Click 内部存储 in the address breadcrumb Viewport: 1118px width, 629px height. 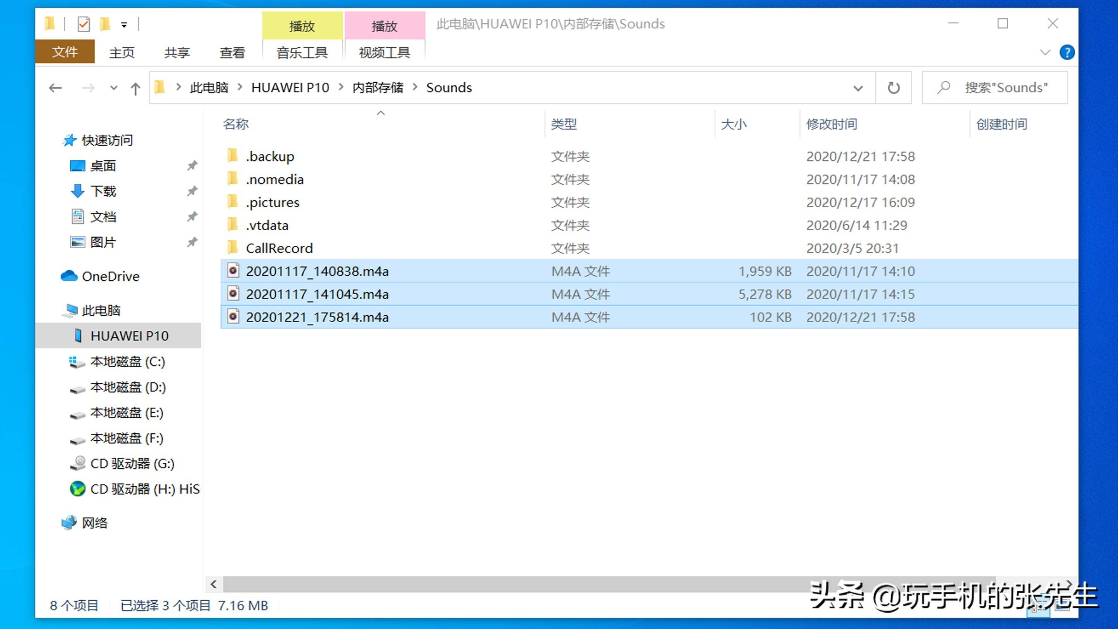click(378, 88)
